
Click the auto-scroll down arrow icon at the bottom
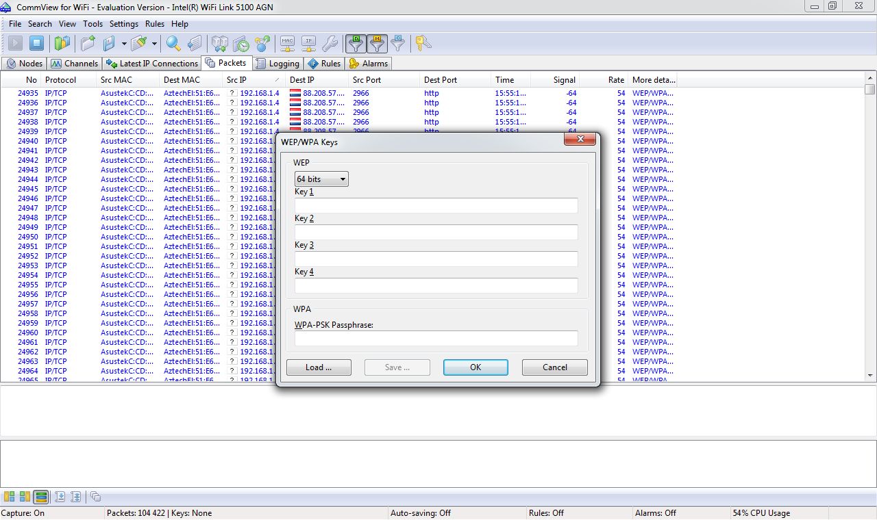pyautogui.click(x=60, y=497)
